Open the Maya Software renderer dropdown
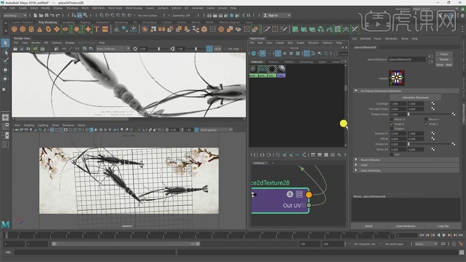Screen dimensions: 466x262 [113, 49]
